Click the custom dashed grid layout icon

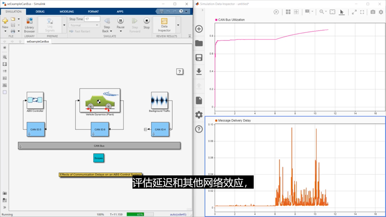click(x=296, y=12)
